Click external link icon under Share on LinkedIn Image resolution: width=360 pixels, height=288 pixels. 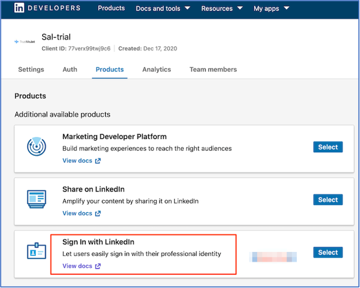(x=98, y=213)
